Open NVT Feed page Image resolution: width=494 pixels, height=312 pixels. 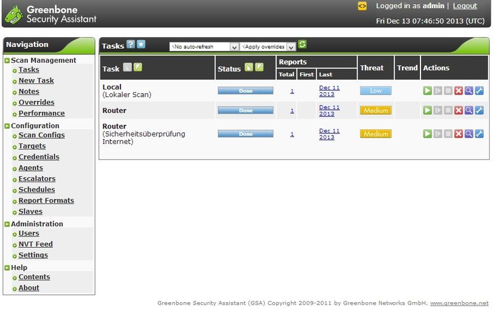(x=36, y=244)
